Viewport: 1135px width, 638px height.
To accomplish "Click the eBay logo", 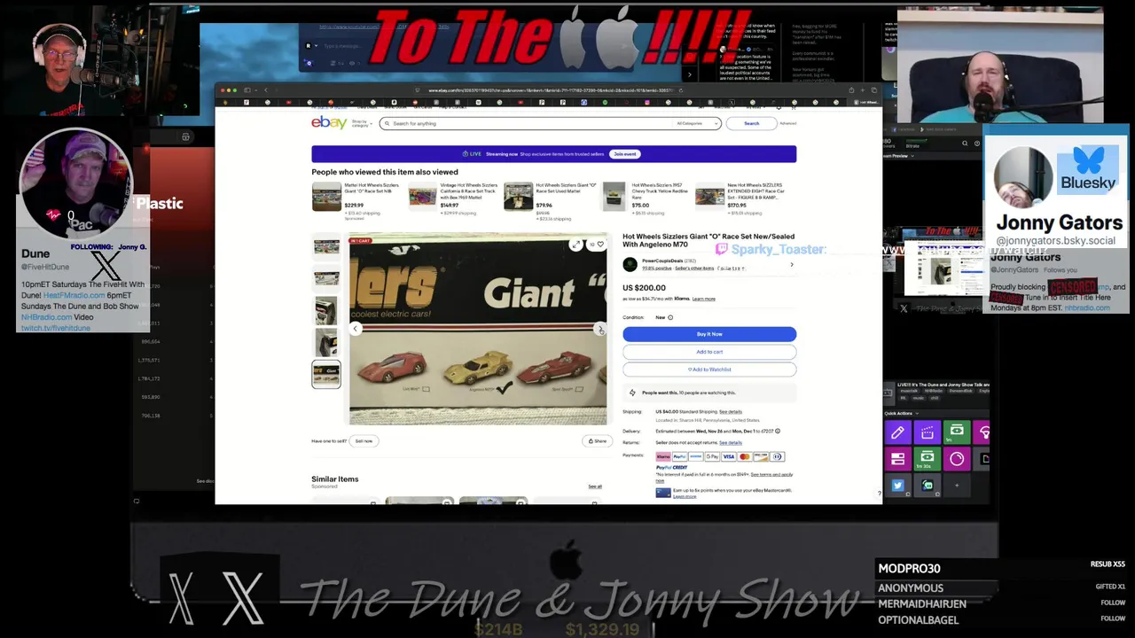I will pyautogui.click(x=328, y=123).
